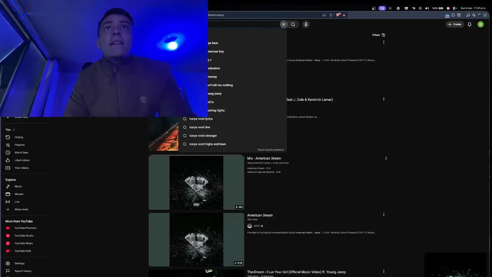Image resolution: width=492 pixels, height=277 pixels.
Task: Start voice search with the microphone
Action: coord(306,24)
